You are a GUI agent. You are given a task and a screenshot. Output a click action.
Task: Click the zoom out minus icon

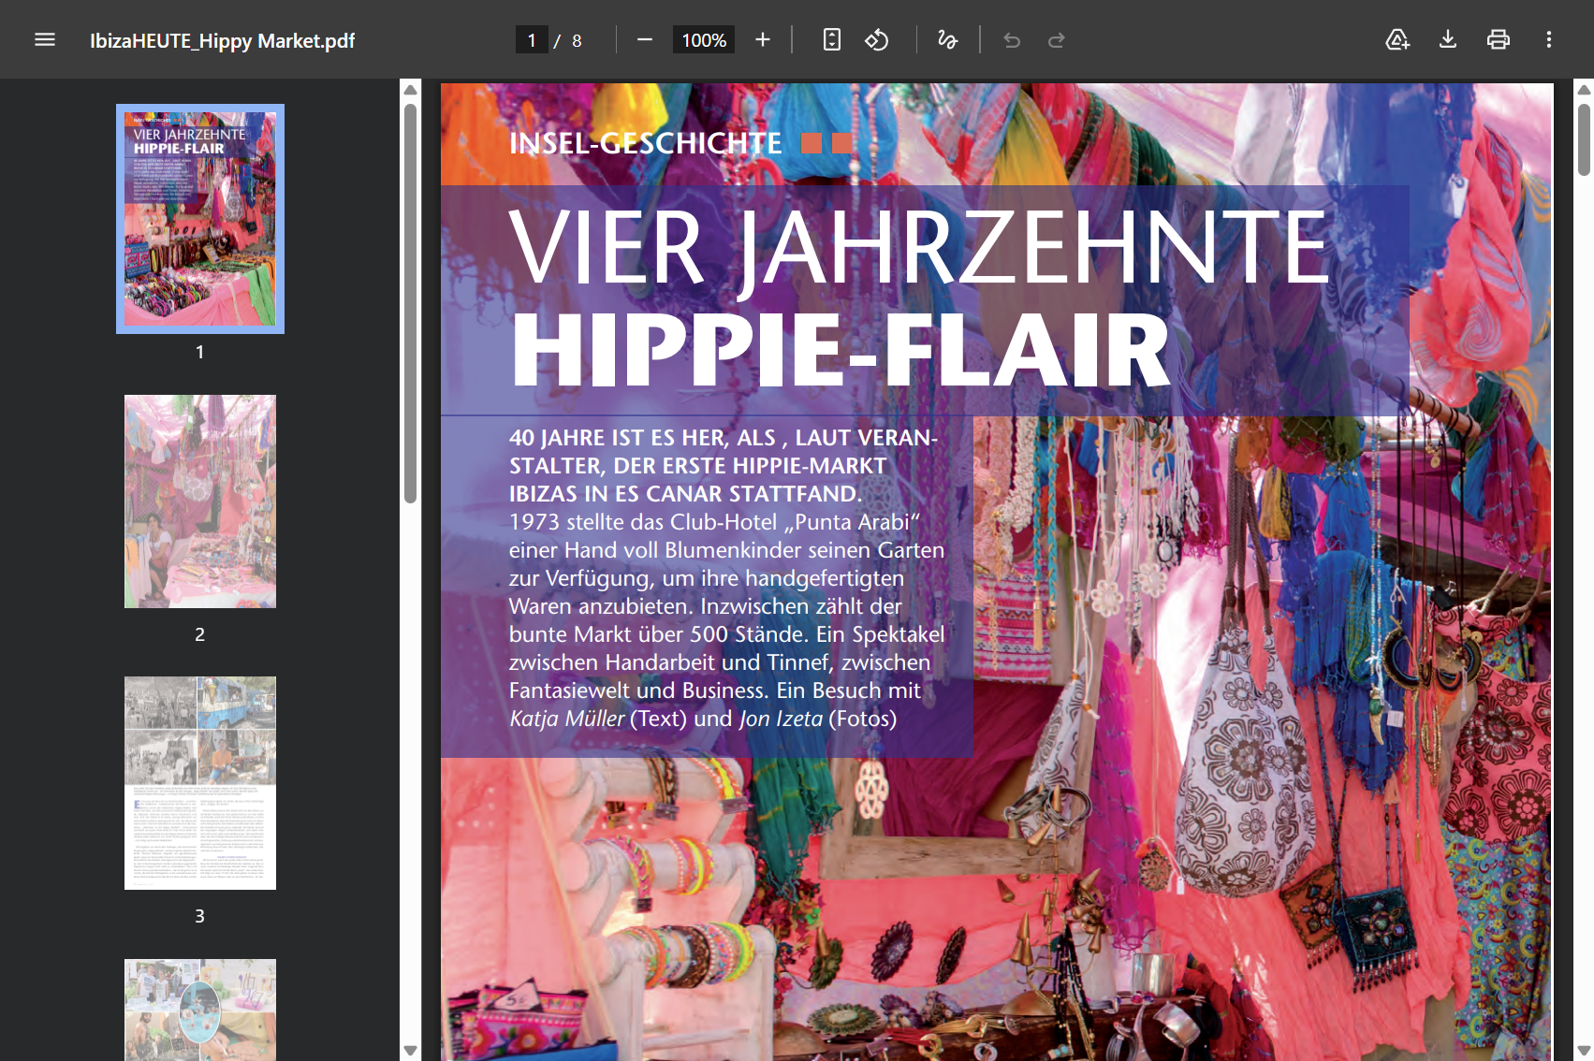(644, 39)
